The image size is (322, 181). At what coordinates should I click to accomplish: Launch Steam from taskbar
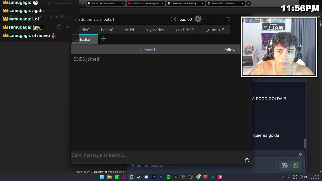point(139,177)
